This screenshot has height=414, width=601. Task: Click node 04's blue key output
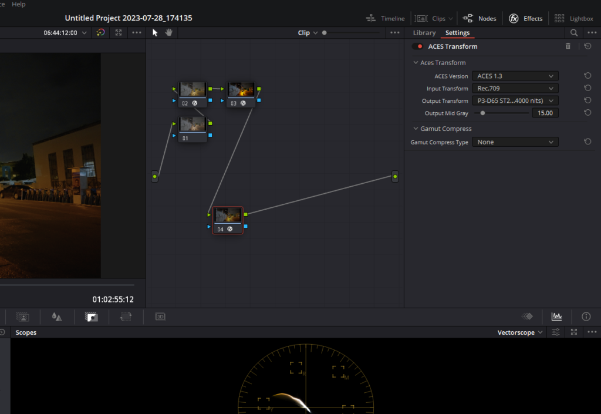tap(246, 226)
